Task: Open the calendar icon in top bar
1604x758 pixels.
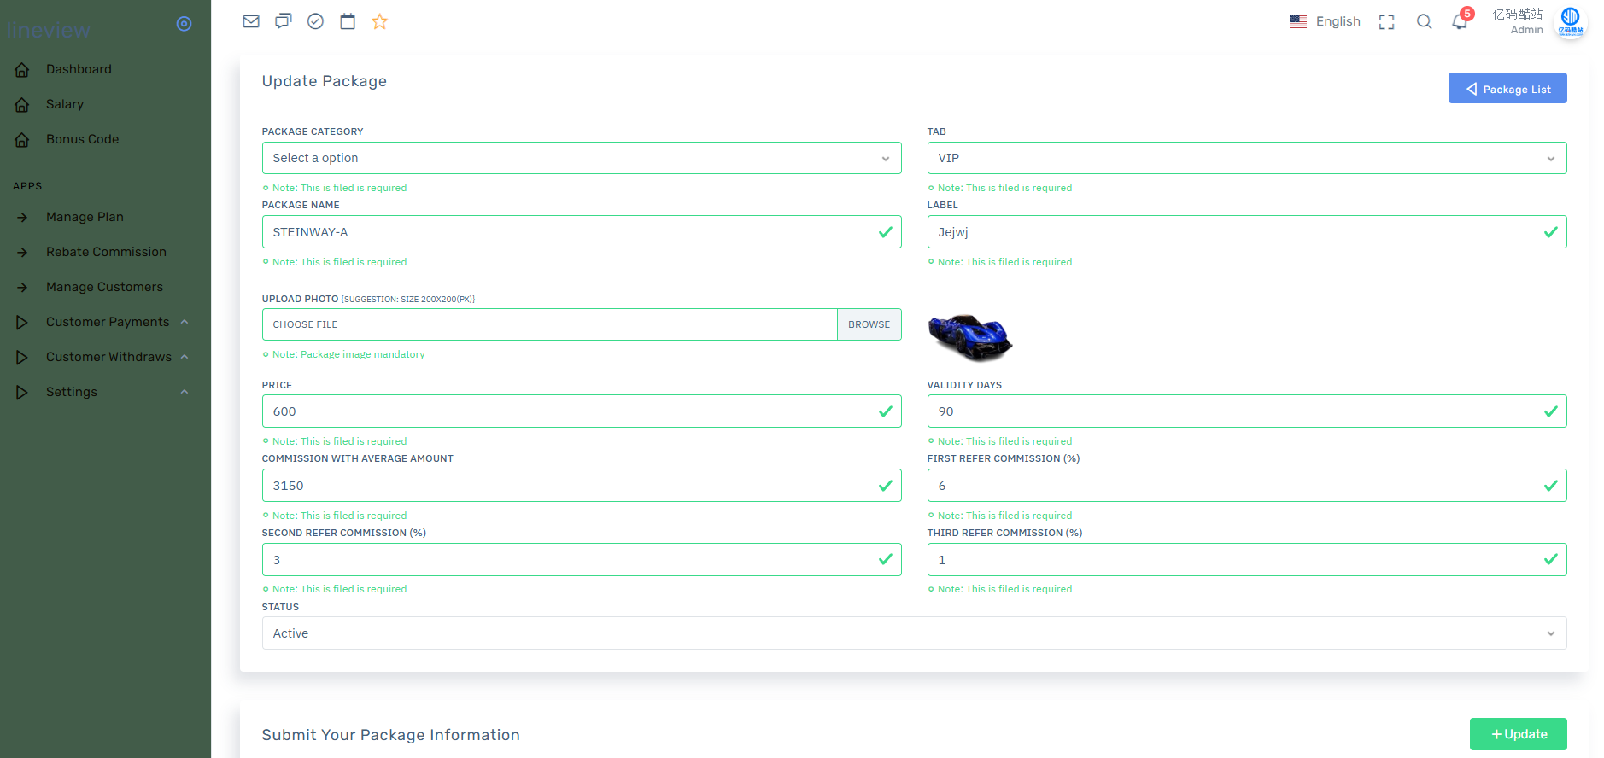Action: point(348,21)
